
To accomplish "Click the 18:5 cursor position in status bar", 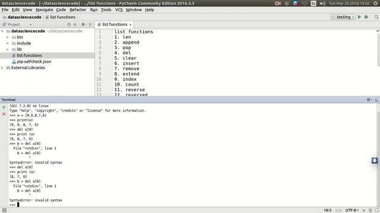I will click(327, 211).
